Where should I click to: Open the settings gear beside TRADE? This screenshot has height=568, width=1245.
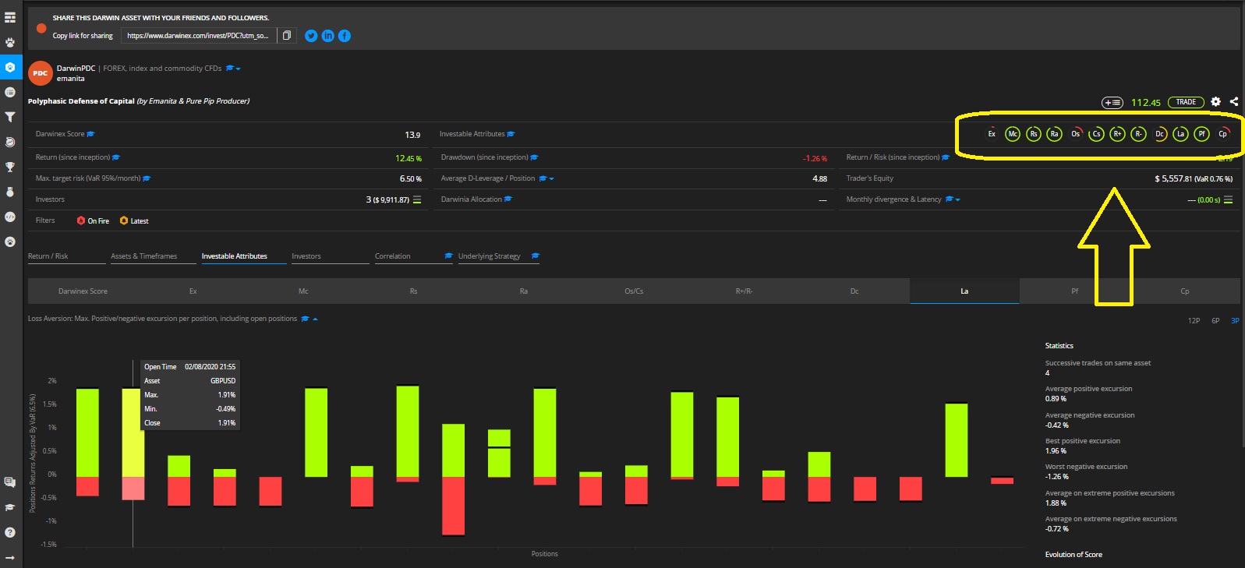[x=1215, y=102]
